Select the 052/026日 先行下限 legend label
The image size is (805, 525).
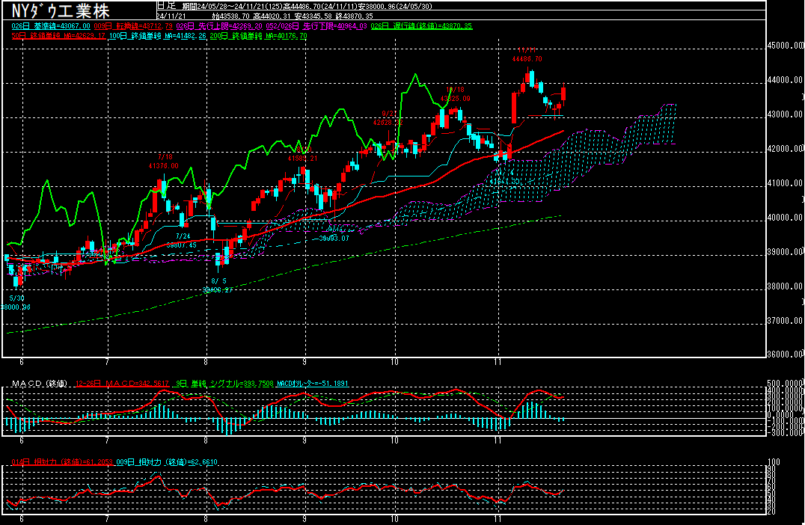click(x=316, y=25)
